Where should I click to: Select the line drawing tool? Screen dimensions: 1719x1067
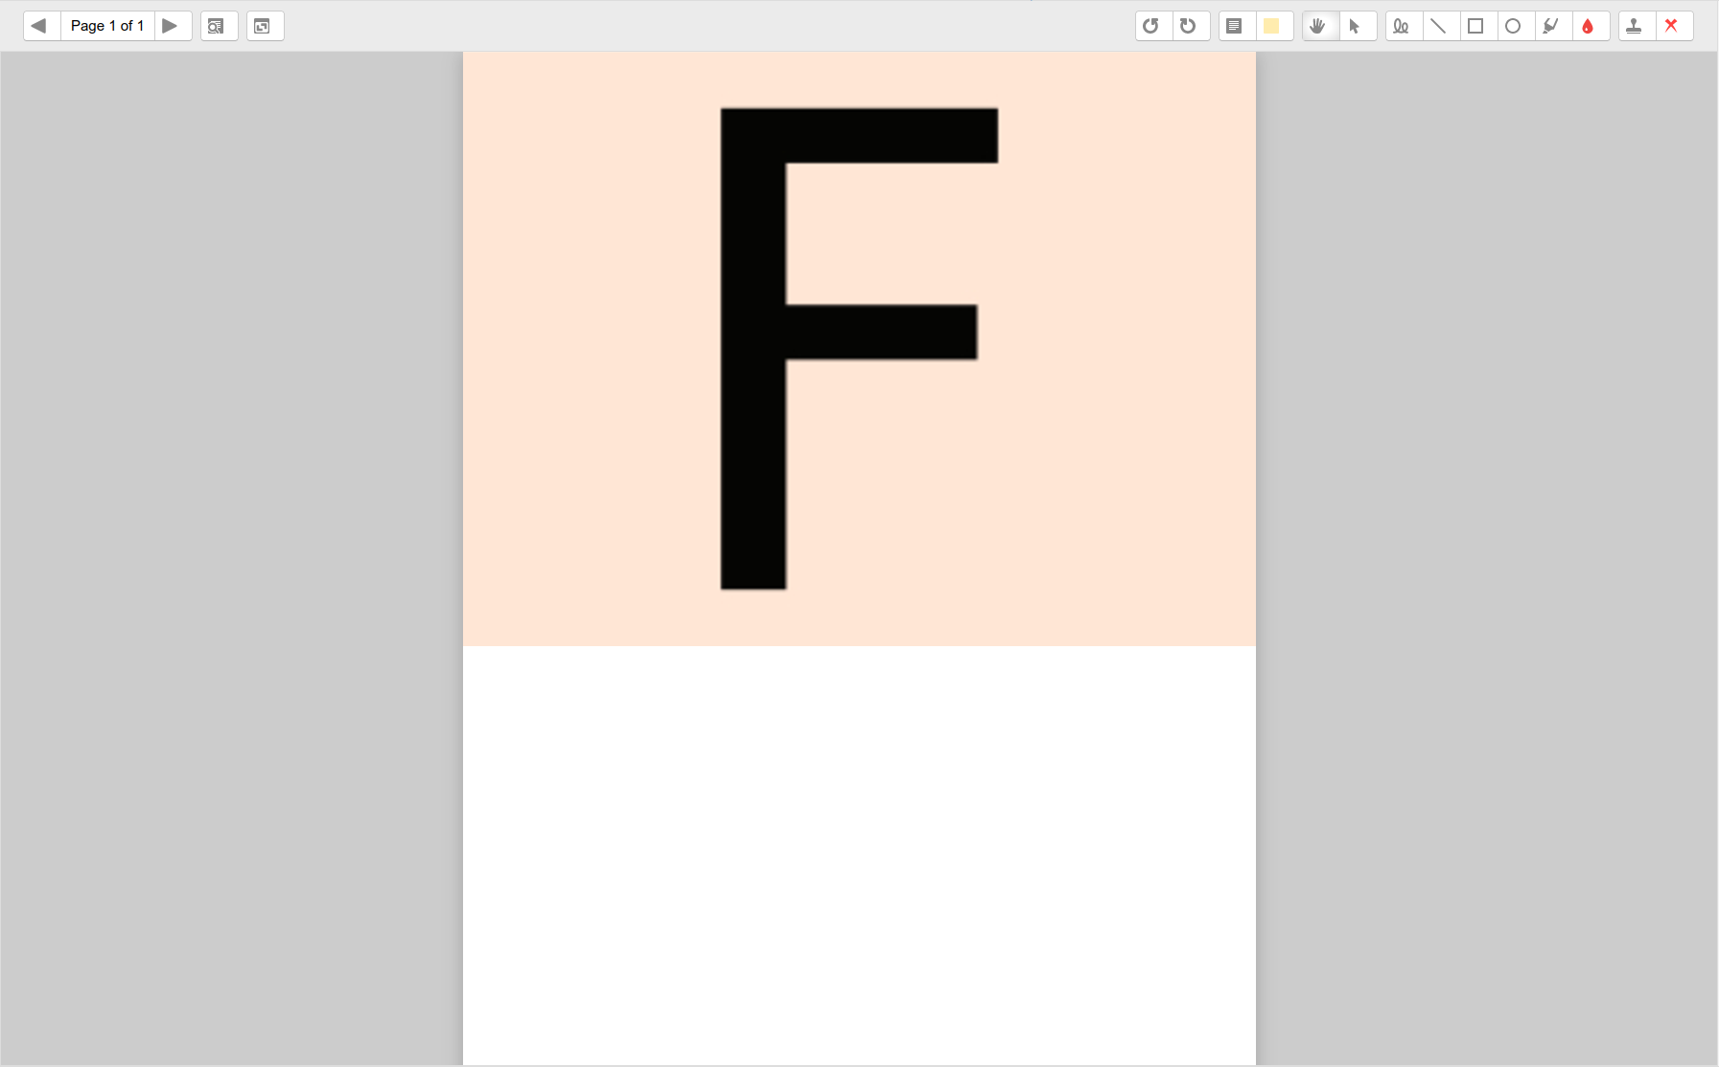click(1441, 26)
